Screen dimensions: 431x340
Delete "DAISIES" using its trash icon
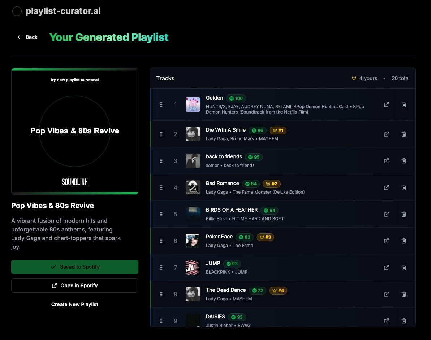click(x=404, y=321)
